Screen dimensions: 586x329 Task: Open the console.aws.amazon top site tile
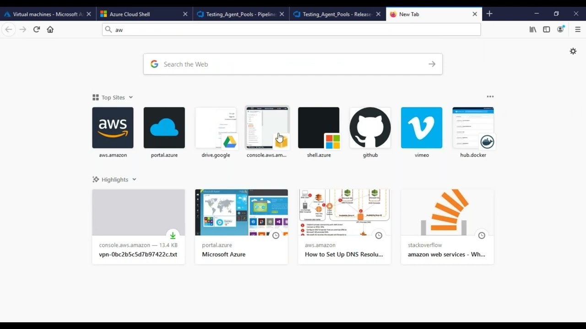[x=267, y=128]
